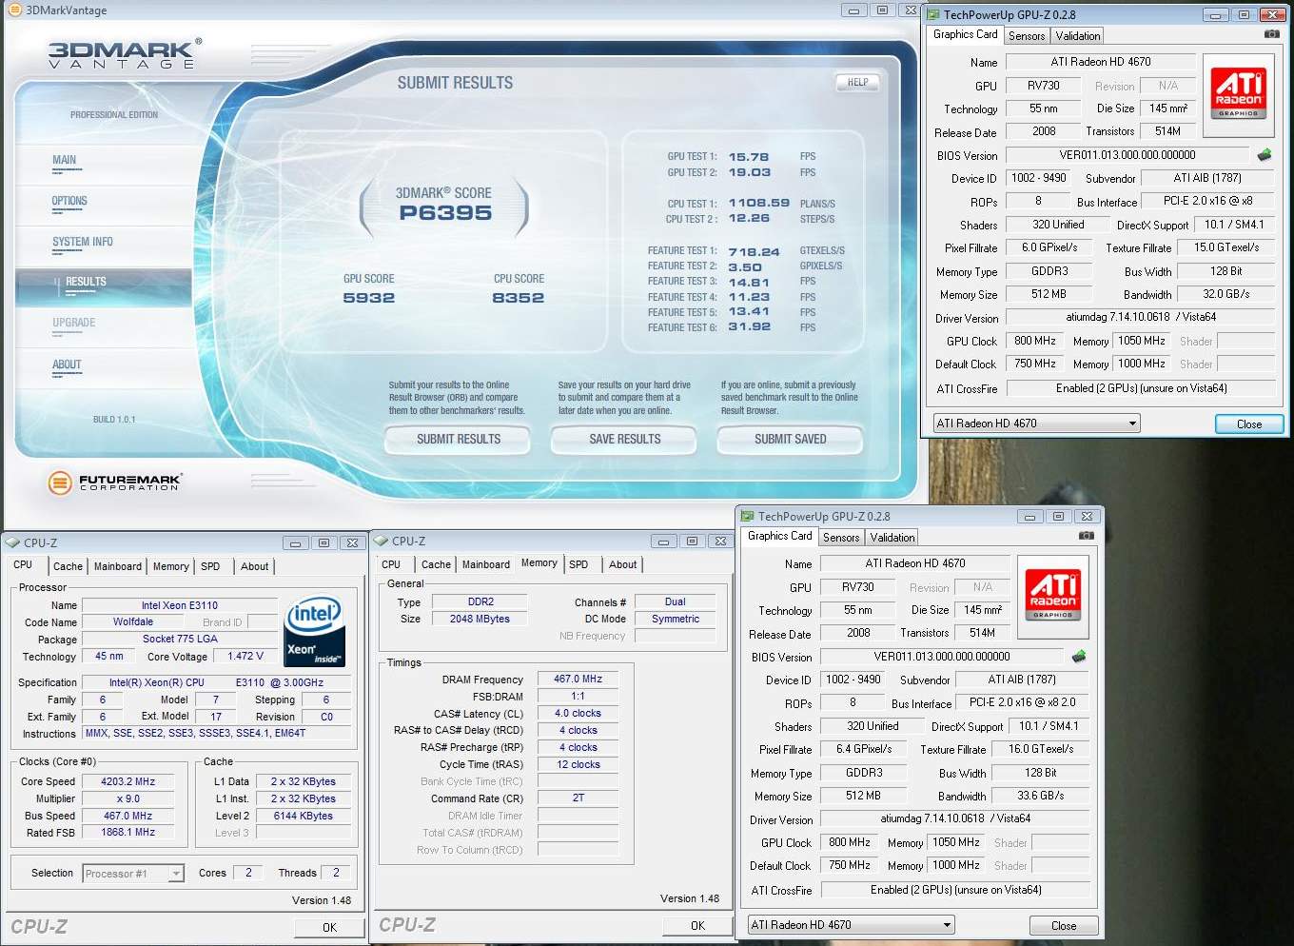The image size is (1294, 946).
Task: Switch to Sensors tab in top GPU-Z window
Action: (1027, 35)
